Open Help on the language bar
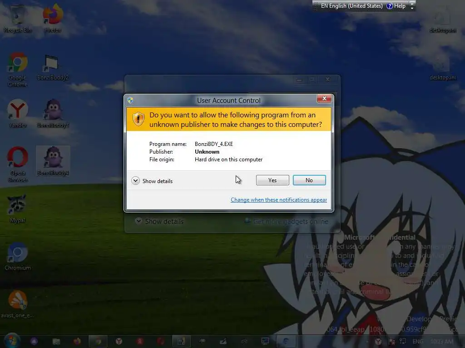Image resolution: width=465 pixels, height=348 pixels. [396, 6]
